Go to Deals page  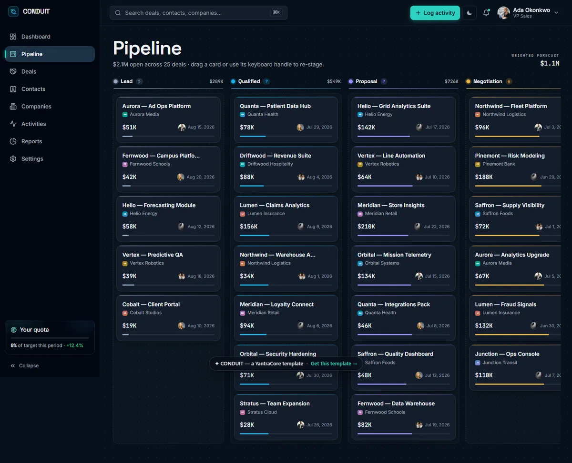click(x=50, y=71)
